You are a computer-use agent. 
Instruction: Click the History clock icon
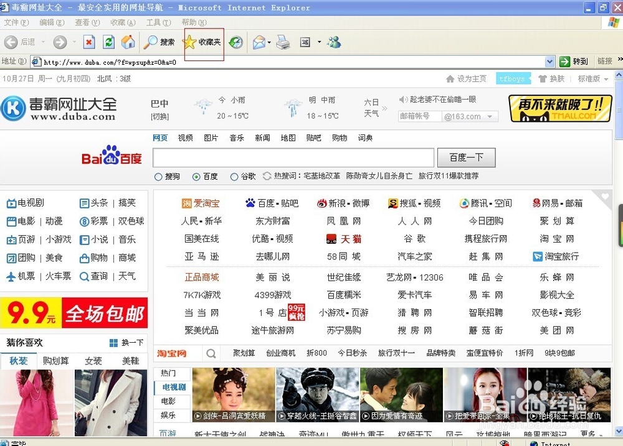236,42
